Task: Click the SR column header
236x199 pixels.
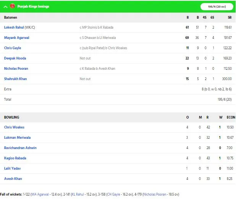Action: click(230, 18)
